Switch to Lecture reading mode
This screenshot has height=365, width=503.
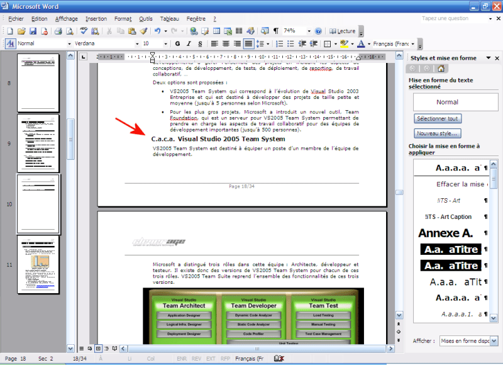click(343, 31)
